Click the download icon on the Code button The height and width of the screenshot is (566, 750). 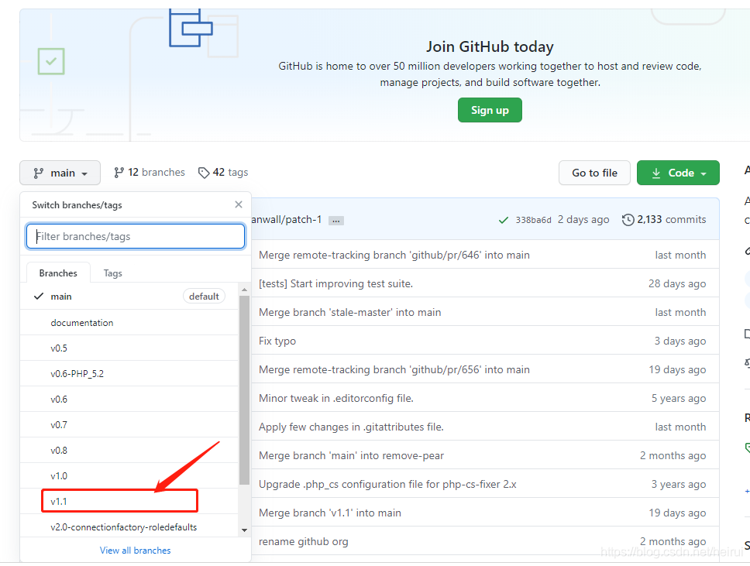(656, 173)
